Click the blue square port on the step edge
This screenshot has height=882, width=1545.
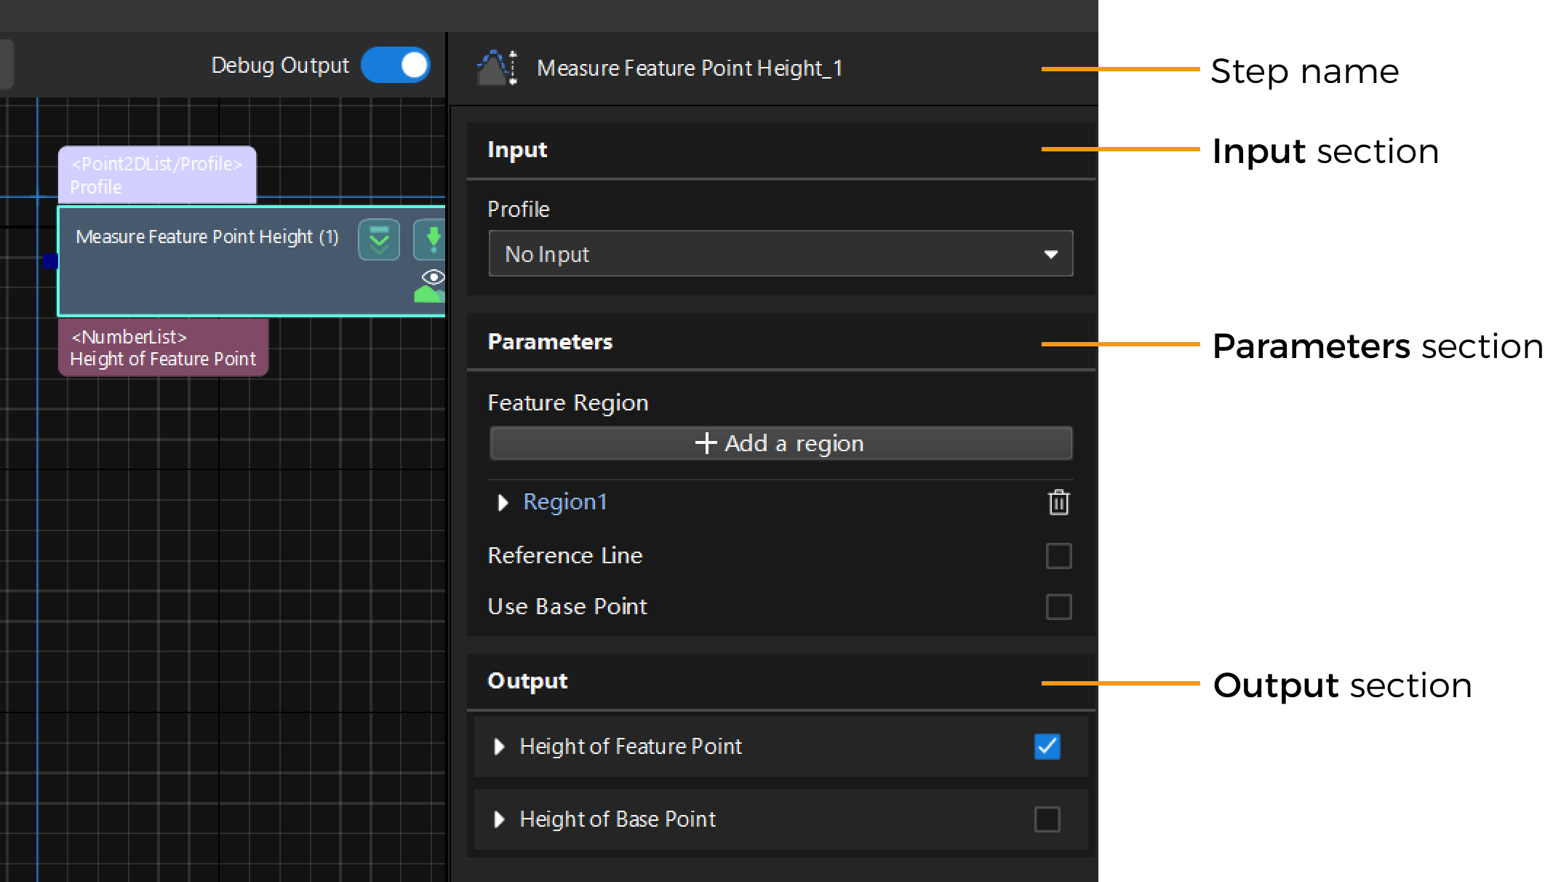50,261
